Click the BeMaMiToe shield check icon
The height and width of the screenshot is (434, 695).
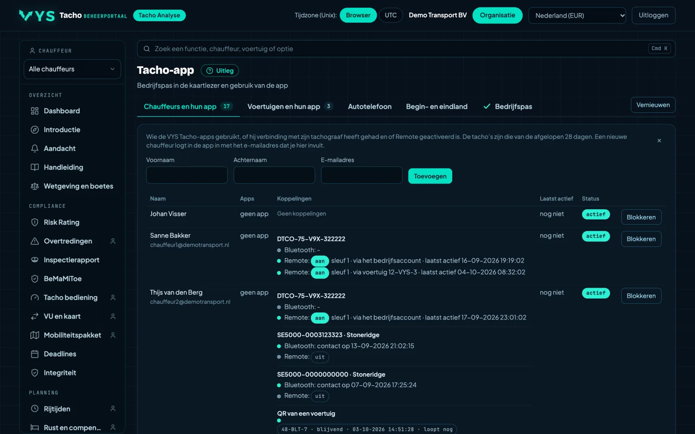point(35,279)
